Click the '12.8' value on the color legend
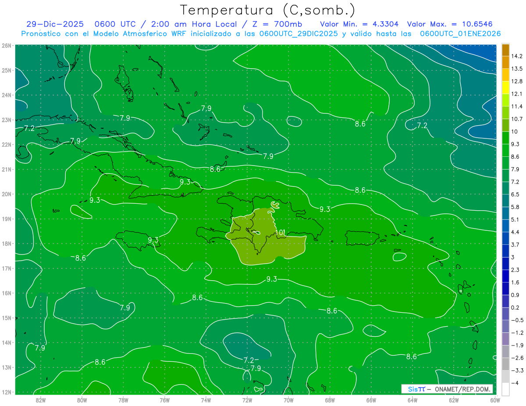The width and height of the screenshot is (526, 406). pos(517,81)
